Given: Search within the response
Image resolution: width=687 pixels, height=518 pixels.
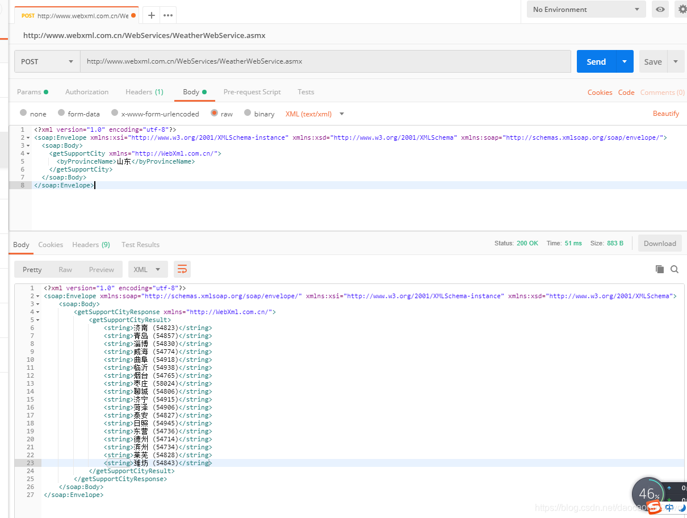Looking at the screenshot, I should (x=675, y=269).
